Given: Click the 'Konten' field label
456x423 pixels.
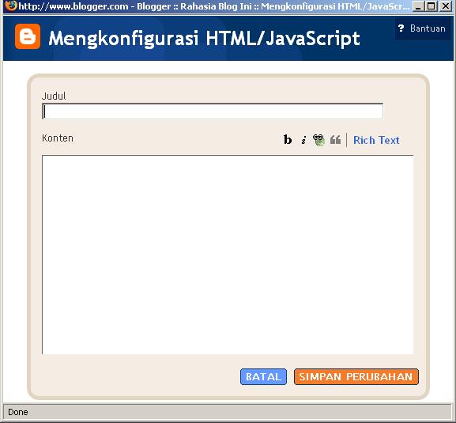Looking at the screenshot, I should pyautogui.click(x=58, y=138).
